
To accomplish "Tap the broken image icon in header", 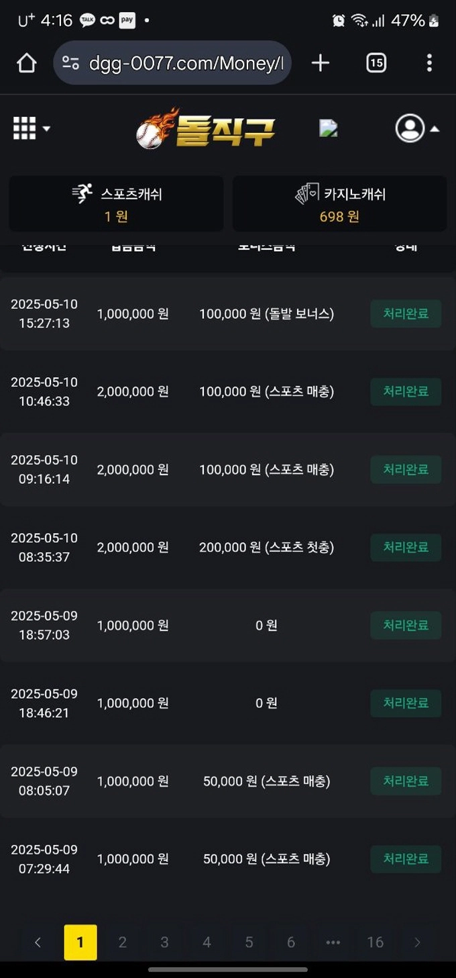I will pyautogui.click(x=329, y=128).
